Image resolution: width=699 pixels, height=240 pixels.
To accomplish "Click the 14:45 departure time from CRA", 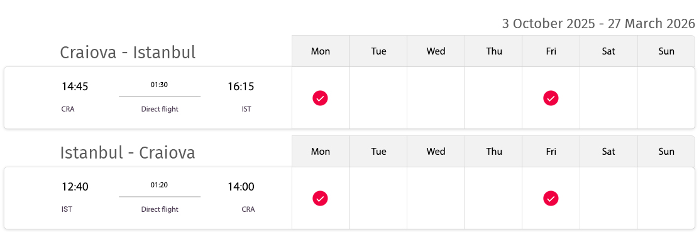I will coord(75,86).
